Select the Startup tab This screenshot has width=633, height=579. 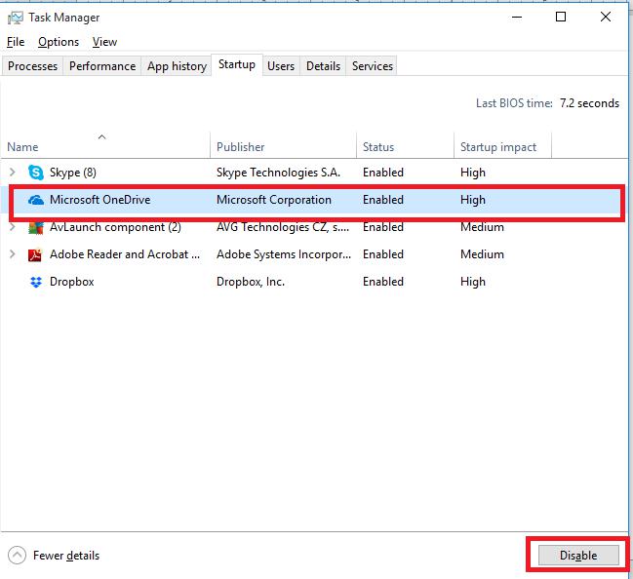tap(237, 64)
